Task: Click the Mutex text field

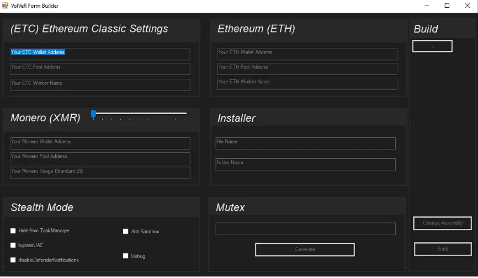Action: tap(305, 228)
